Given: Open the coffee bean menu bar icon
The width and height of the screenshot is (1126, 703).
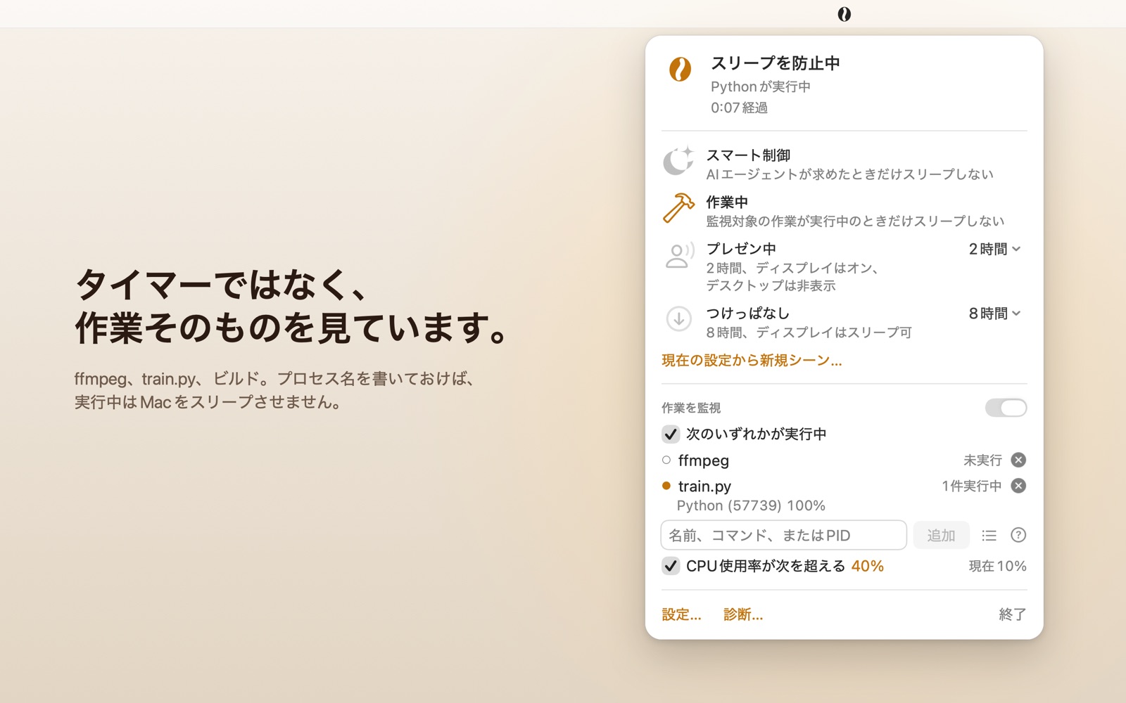Looking at the screenshot, I should (x=844, y=14).
